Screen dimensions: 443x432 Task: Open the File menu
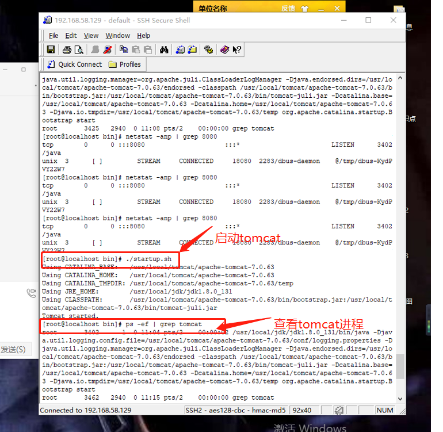tap(54, 36)
